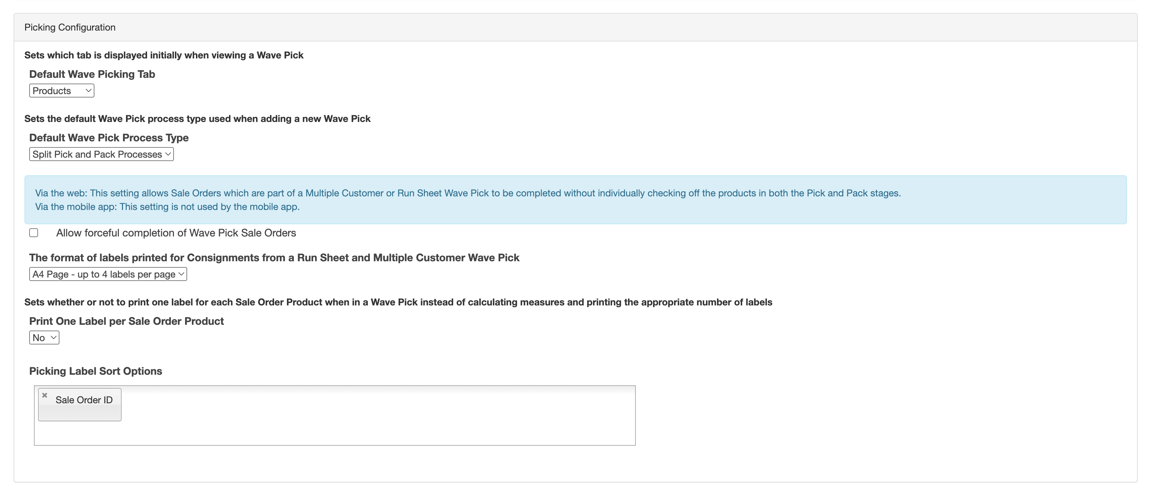This screenshot has height=496, width=1150.
Task: Click the 'Via the web' info line
Action: tap(467, 193)
